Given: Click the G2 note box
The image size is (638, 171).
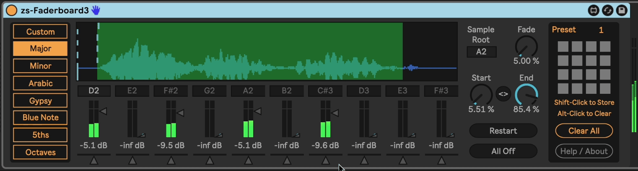Looking at the screenshot, I should (x=210, y=91).
